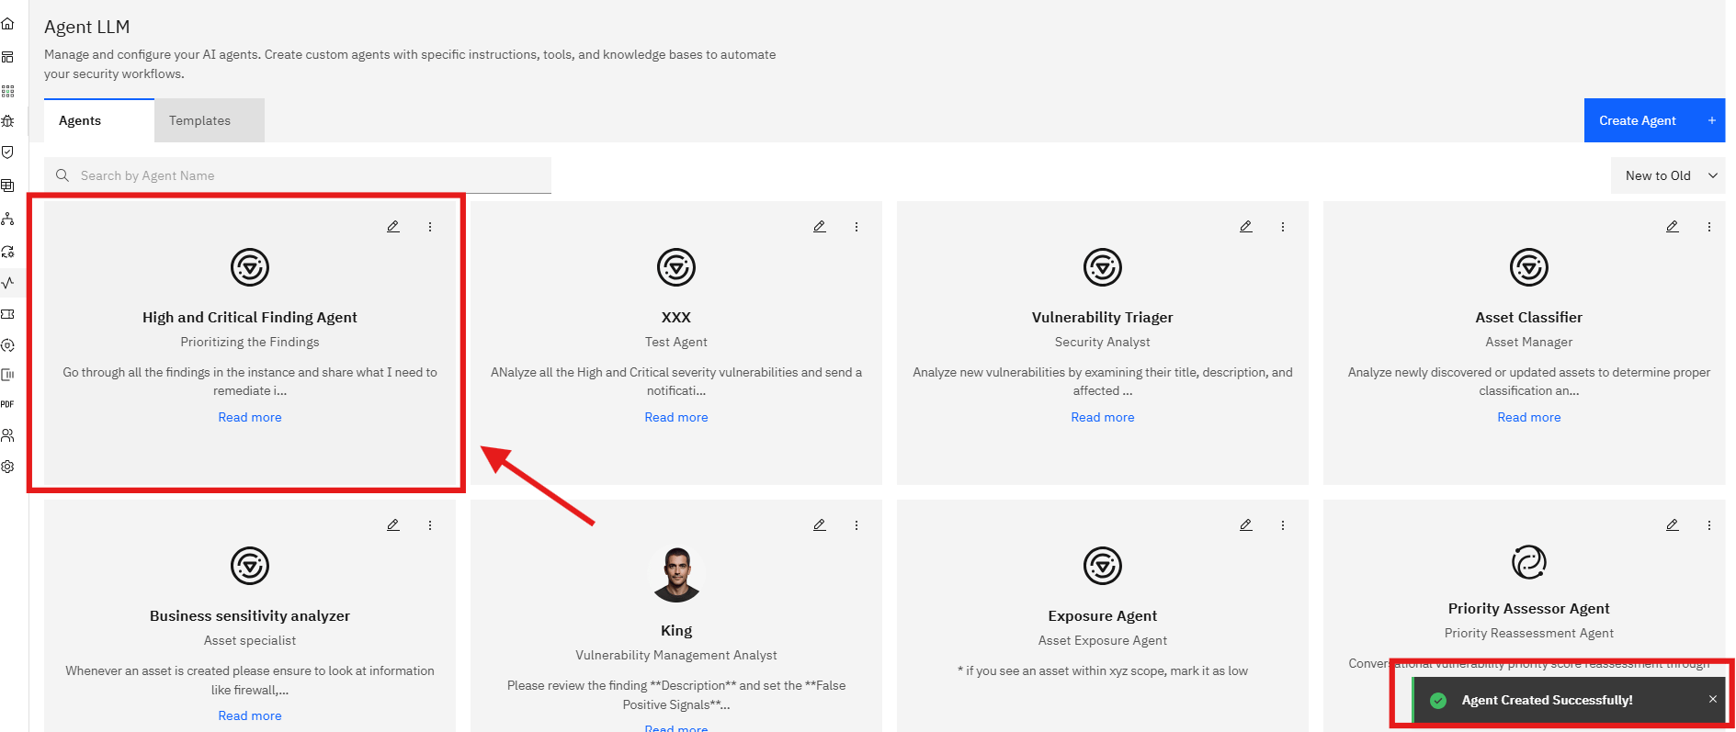Edit the XXX agent with pencil icon
Image resolution: width=1736 pixels, height=732 pixels.
820,226
